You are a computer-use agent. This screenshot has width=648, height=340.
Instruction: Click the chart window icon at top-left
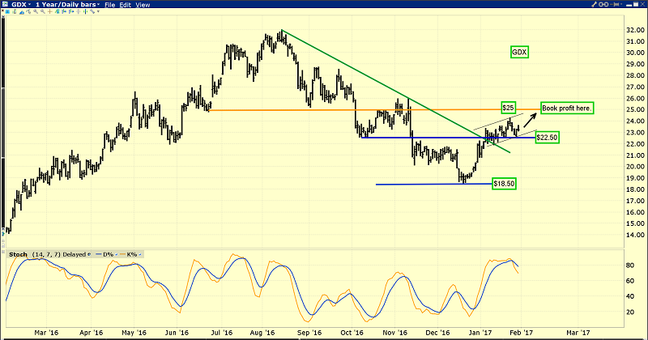[6, 5]
